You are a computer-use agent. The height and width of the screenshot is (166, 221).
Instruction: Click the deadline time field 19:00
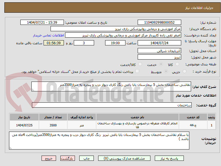tap(115, 43)
